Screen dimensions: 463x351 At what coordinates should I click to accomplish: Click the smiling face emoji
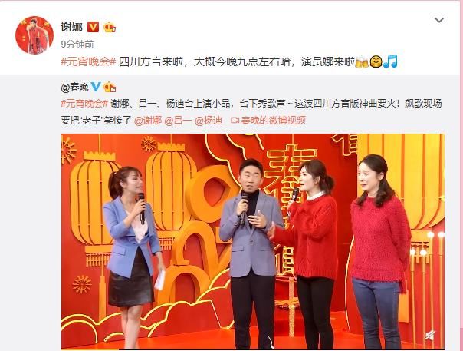coord(376,62)
